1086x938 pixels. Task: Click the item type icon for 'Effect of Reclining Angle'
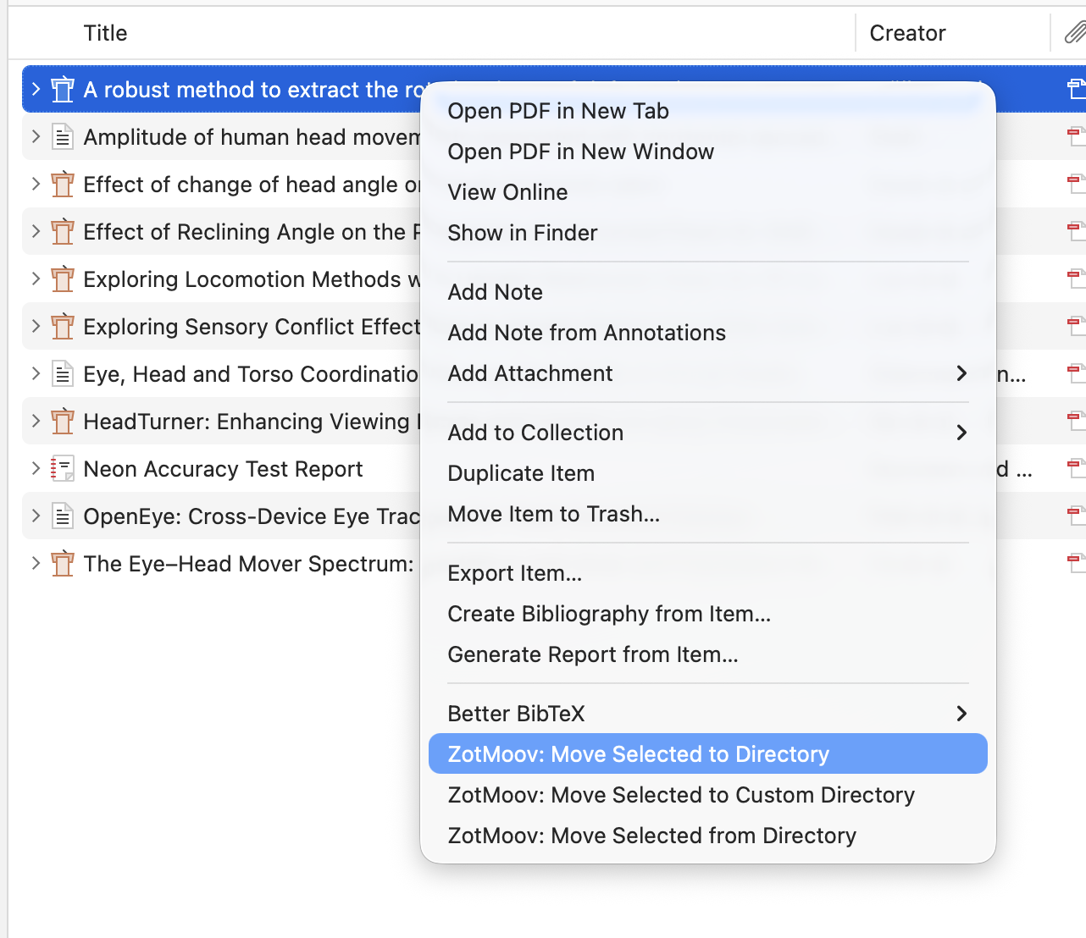point(63,232)
